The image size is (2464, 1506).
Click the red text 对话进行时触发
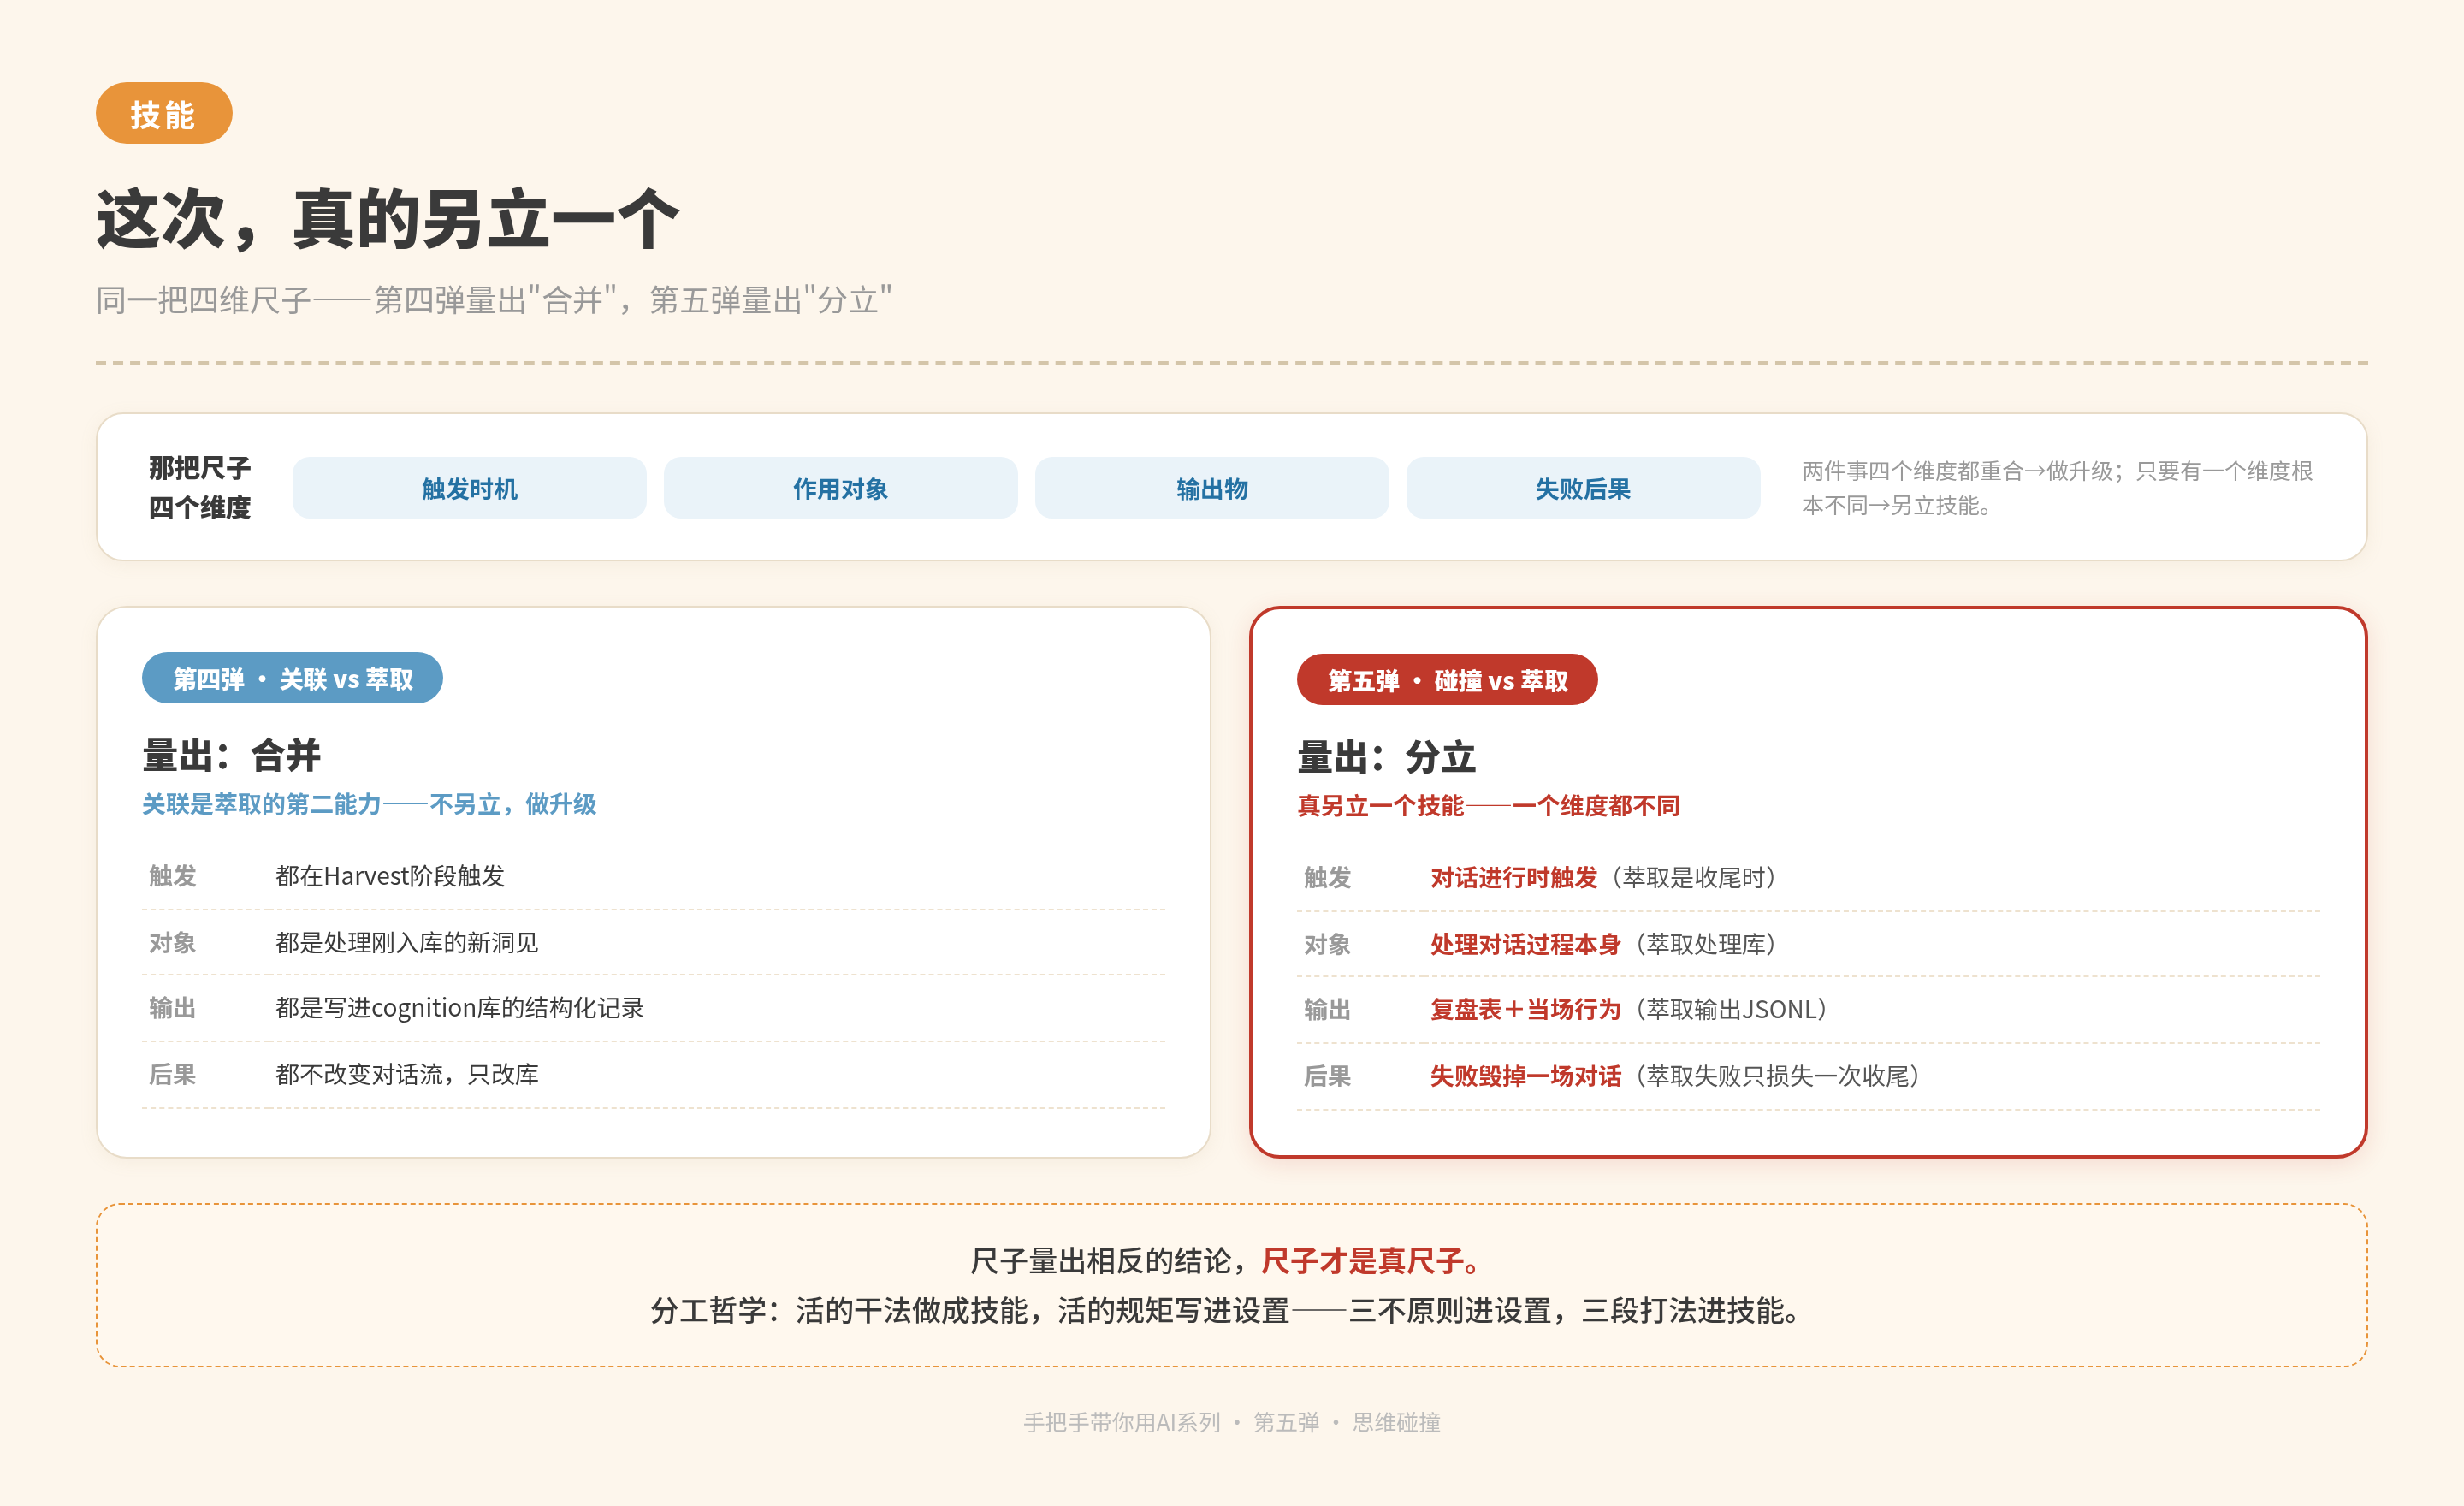pyautogui.click(x=1513, y=878)
